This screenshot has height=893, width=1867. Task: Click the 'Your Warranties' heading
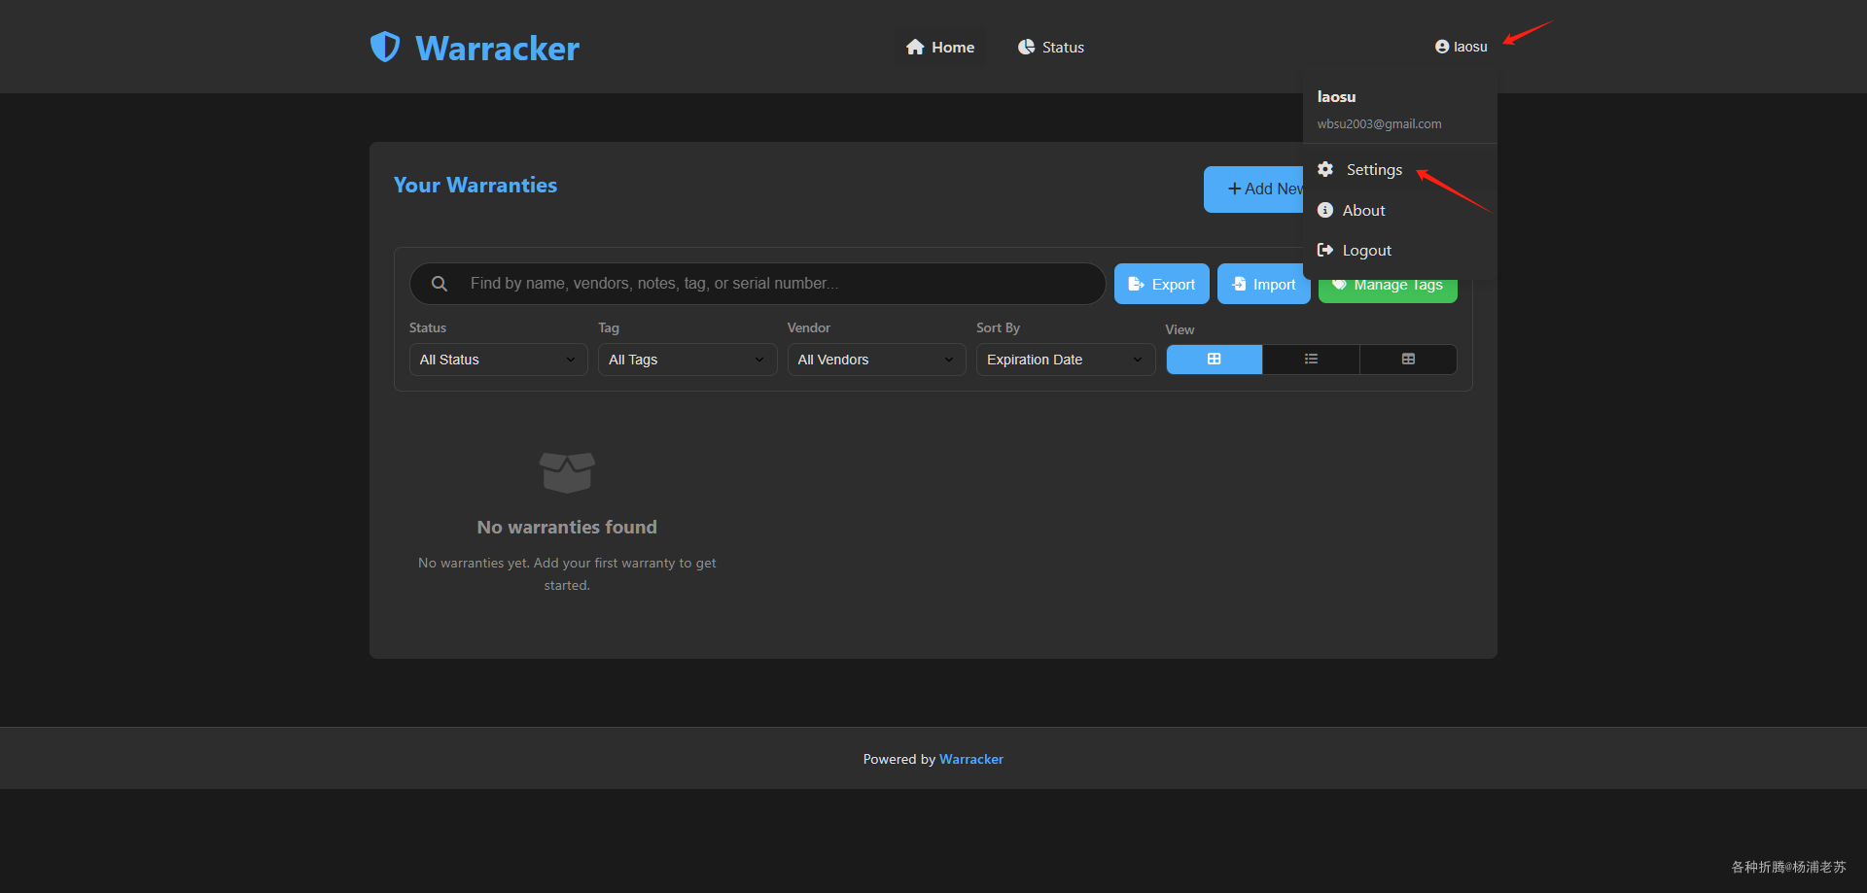click(476, 185)
